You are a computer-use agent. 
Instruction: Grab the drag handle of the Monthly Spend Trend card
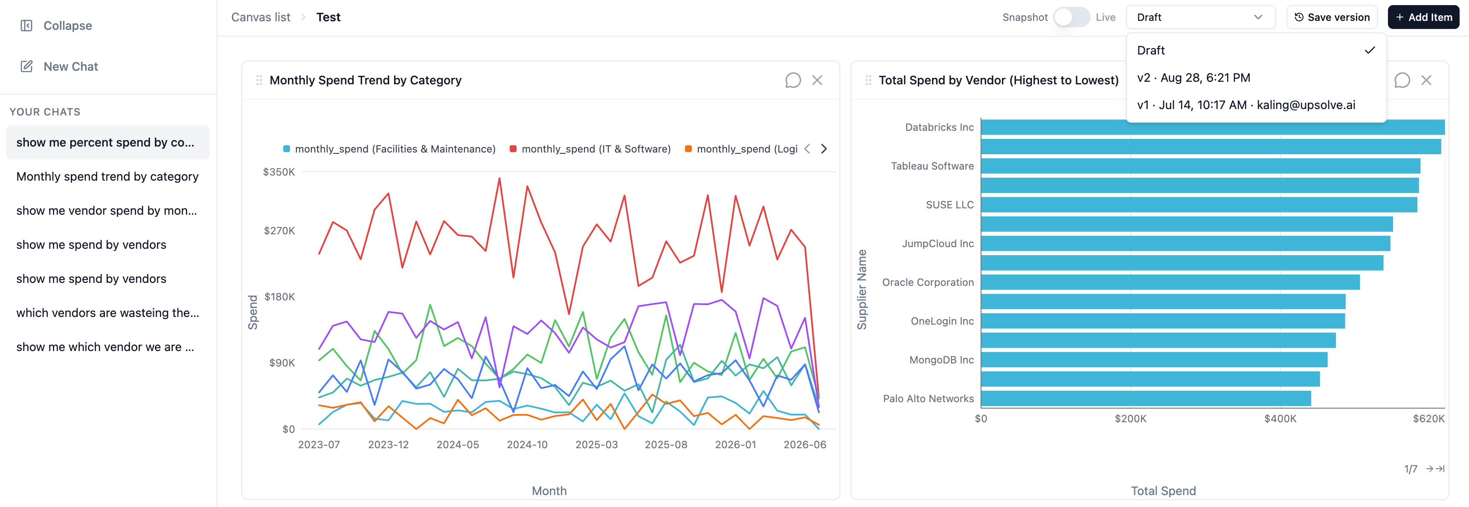[x=259, y=81]
